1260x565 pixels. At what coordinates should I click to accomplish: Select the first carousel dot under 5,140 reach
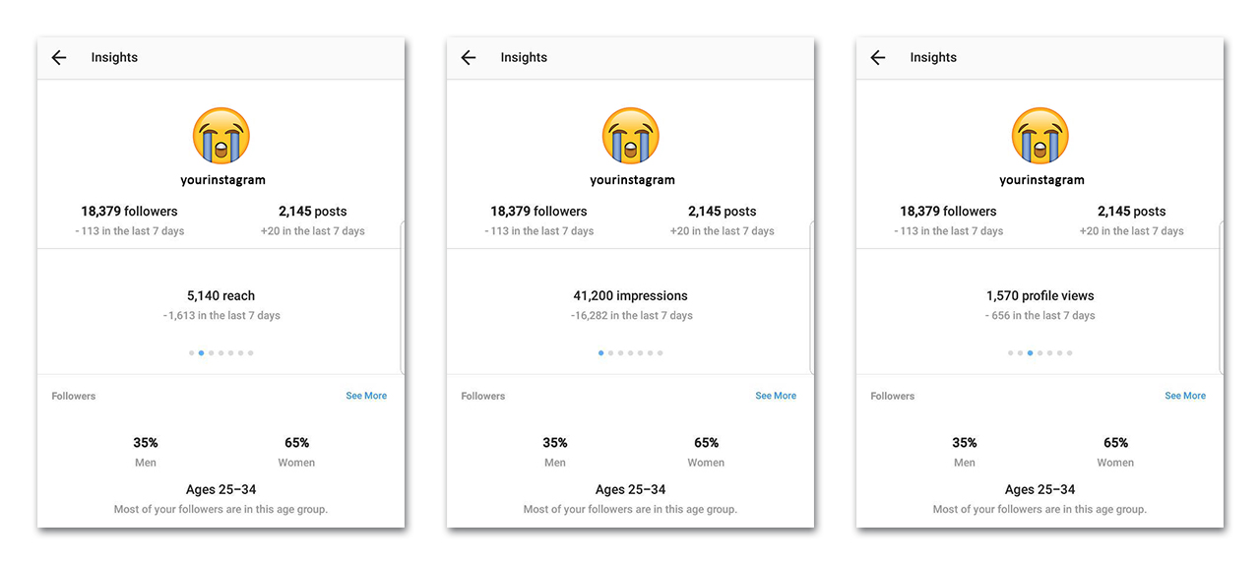coord(191,352)
